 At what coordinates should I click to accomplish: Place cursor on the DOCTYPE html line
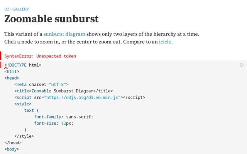tap(23, 65)
